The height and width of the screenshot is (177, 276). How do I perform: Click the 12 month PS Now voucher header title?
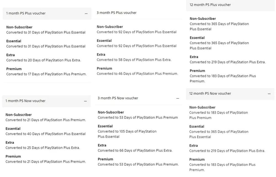click(x=210, y=93)
